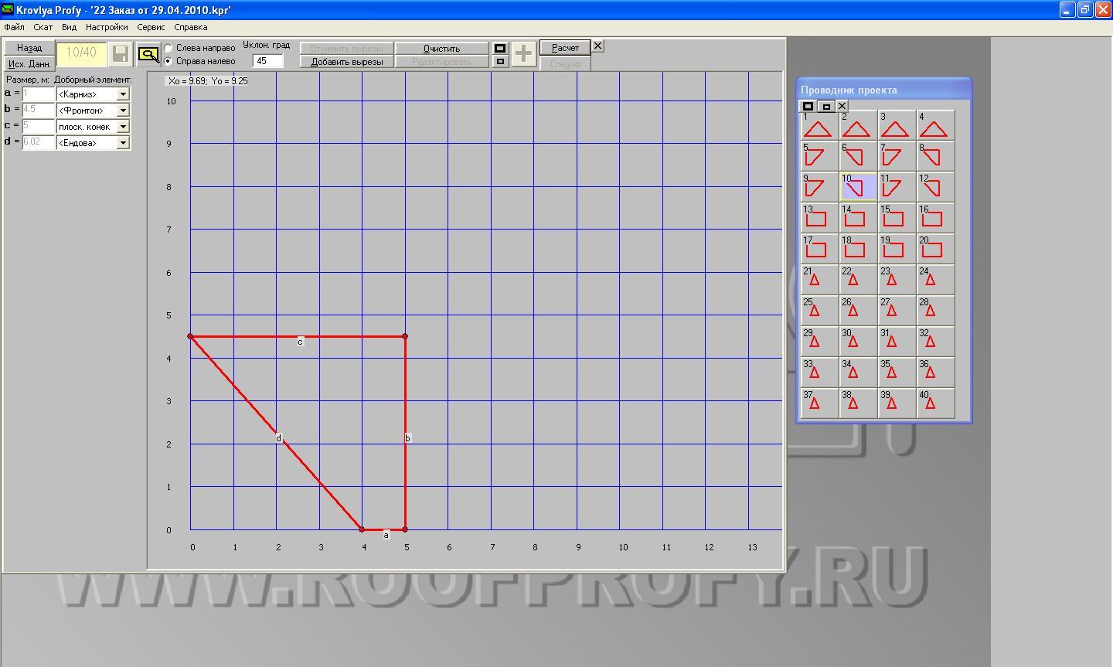The image size is (1113, 667).
Task: Click the small rectangle icon beside Редактировать
Action: tap(500, 61)
